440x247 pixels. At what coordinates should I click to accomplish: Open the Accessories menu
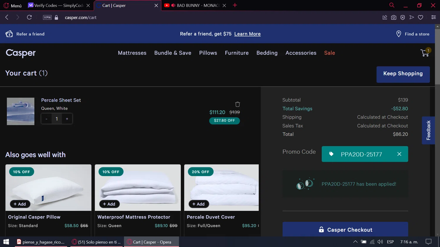click(x=301, y=53)
